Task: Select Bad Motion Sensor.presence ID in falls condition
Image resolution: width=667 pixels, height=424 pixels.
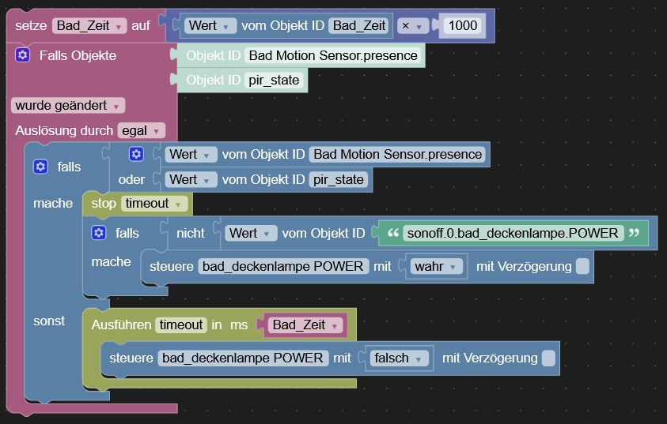Action: pyautogui.click(x=398, y=154)
